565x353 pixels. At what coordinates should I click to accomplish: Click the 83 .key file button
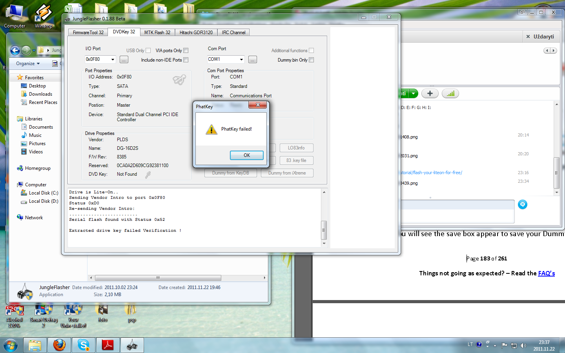click(x=296, y=160)
